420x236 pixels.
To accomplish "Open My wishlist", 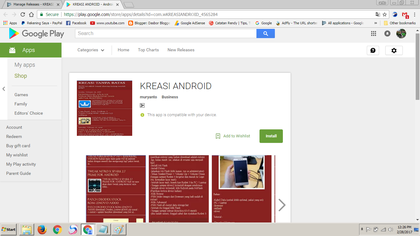I will tap(17, 155).
